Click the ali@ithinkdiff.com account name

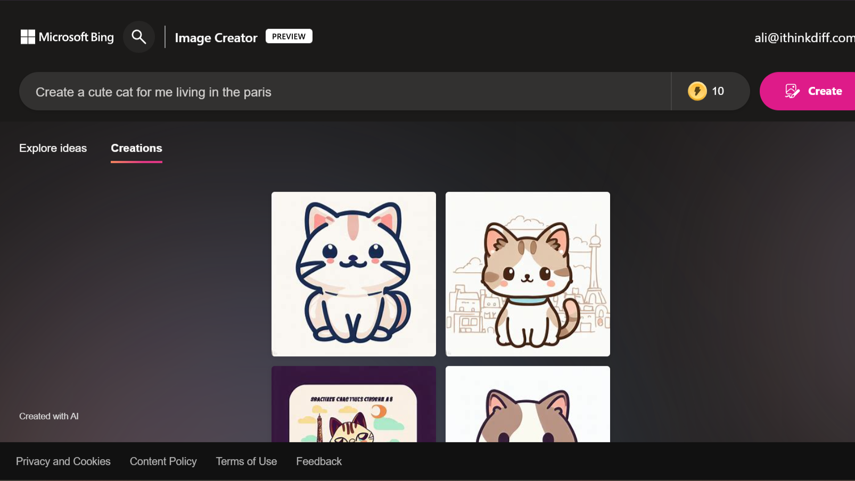[x=804, y=38]
